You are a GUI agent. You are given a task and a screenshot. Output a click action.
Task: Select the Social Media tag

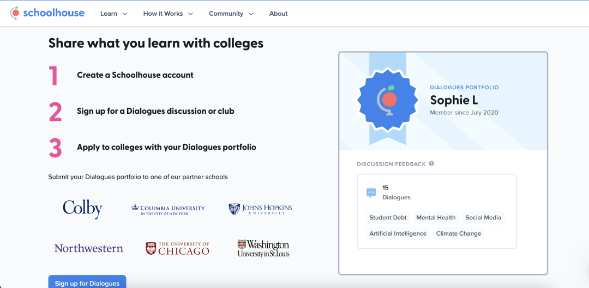tap(483, 218)
